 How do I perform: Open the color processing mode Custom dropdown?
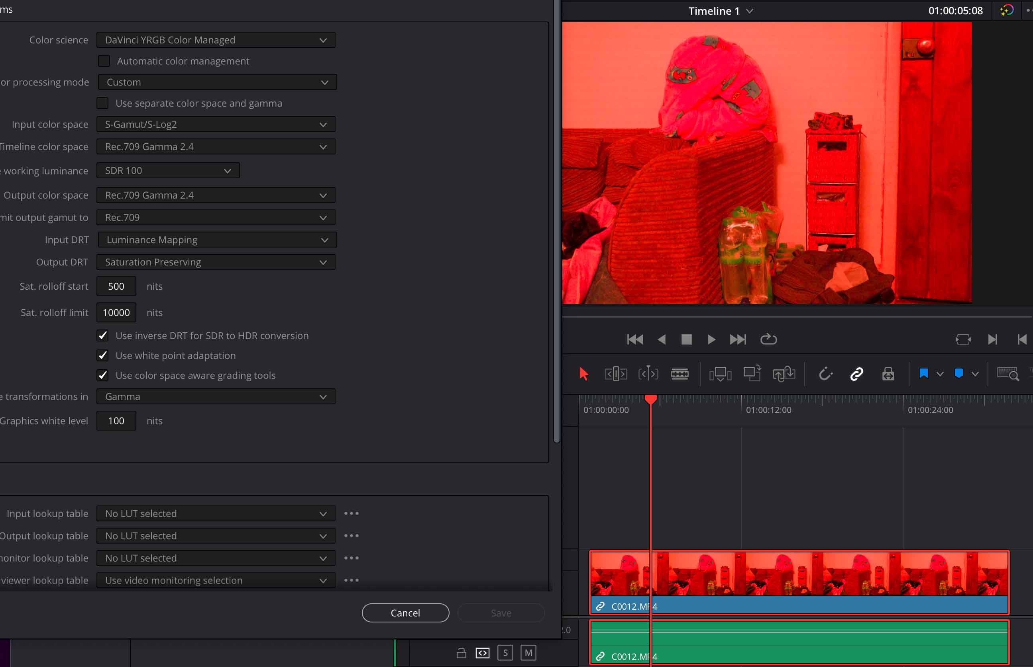click(x=217, y=82)
